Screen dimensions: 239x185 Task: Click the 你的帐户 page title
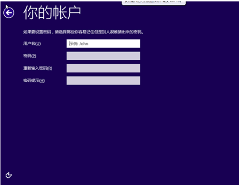pos(52,12)
